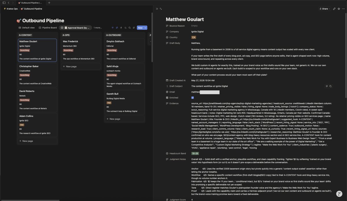Open the David Roberts card

pos(37,100)
